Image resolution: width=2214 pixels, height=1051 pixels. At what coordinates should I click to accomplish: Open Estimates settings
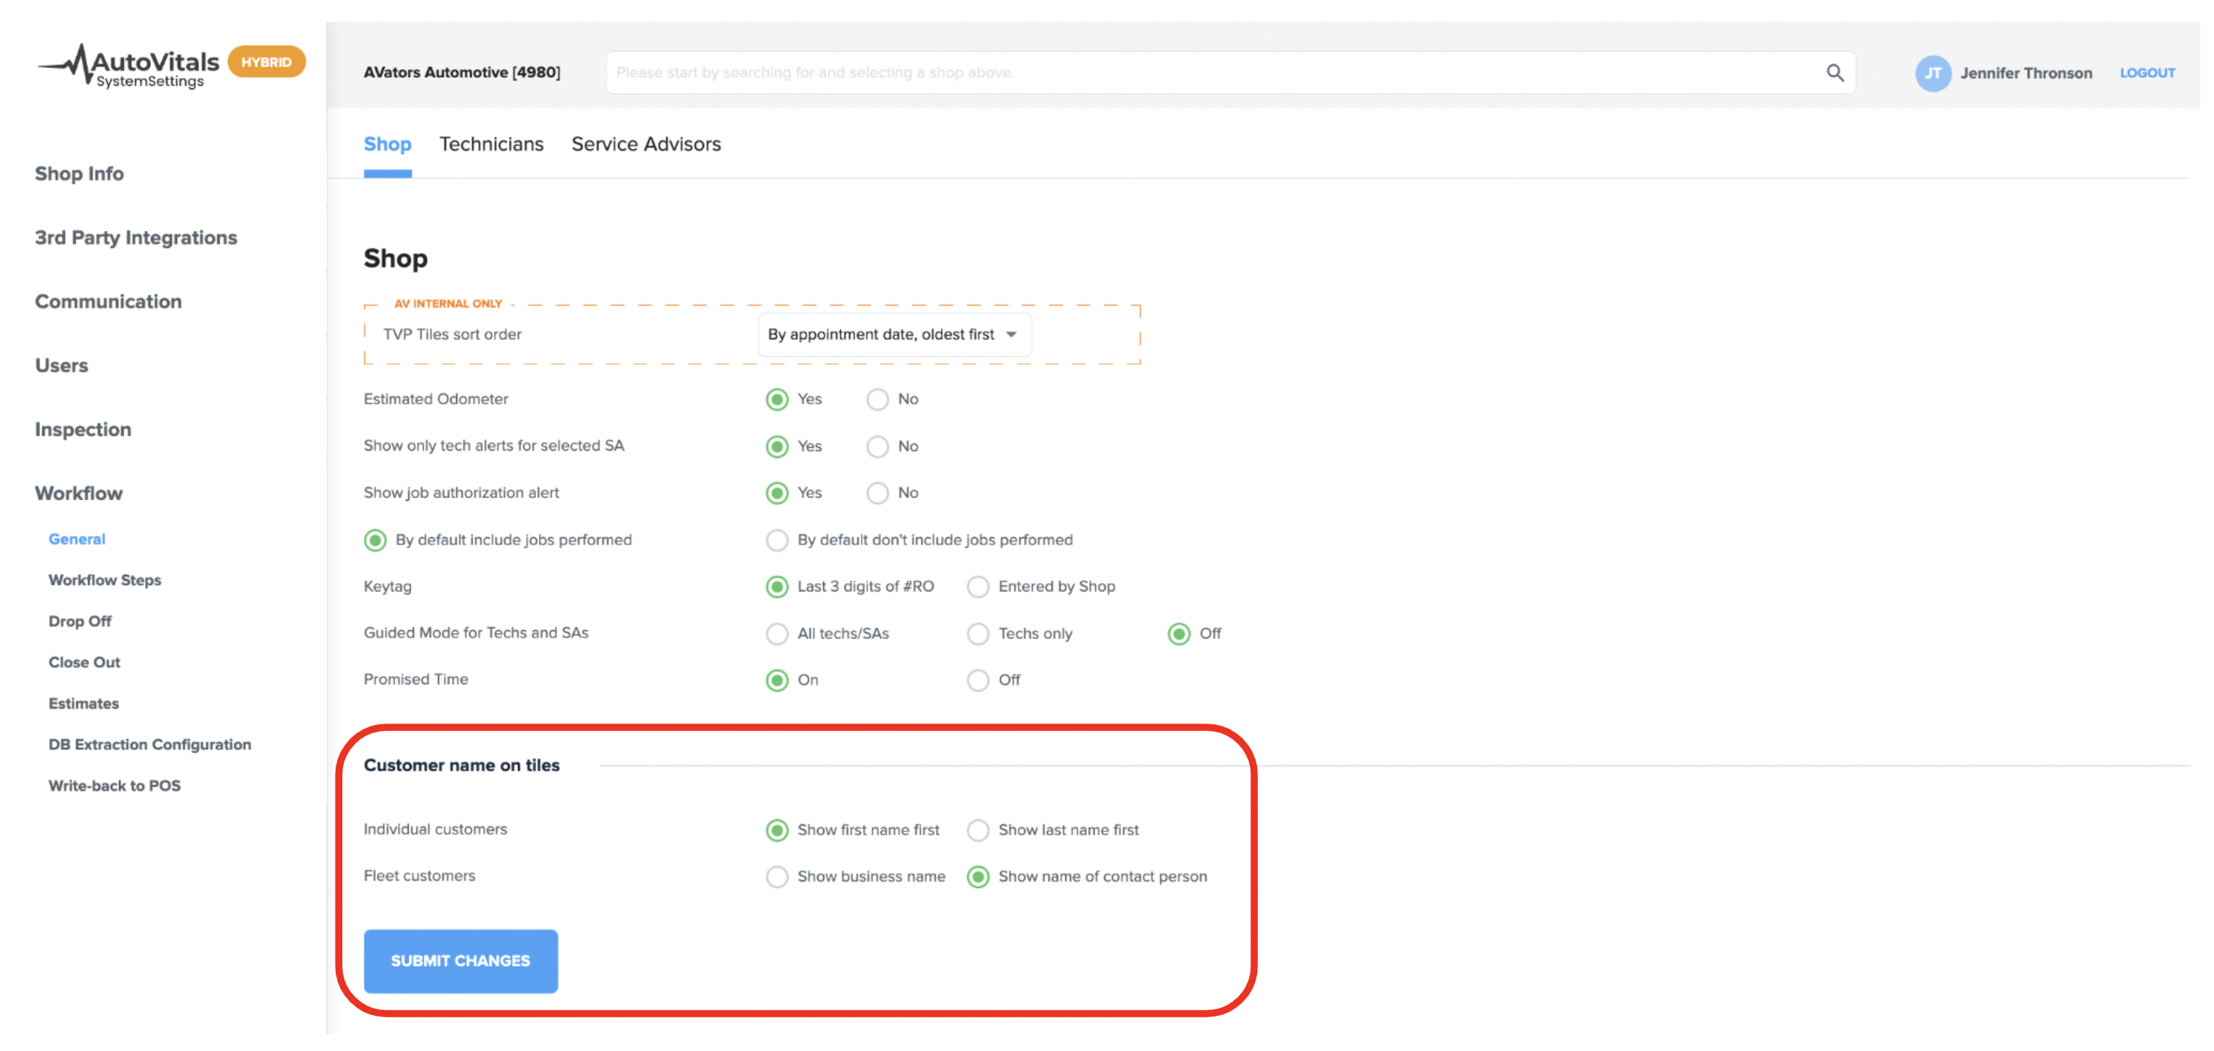[84, 704]
